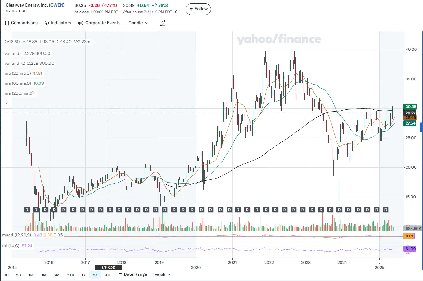Collapse the indicator legend caret
The height and width of the screenshot is (281, 423).
click(x=7, y=103)
